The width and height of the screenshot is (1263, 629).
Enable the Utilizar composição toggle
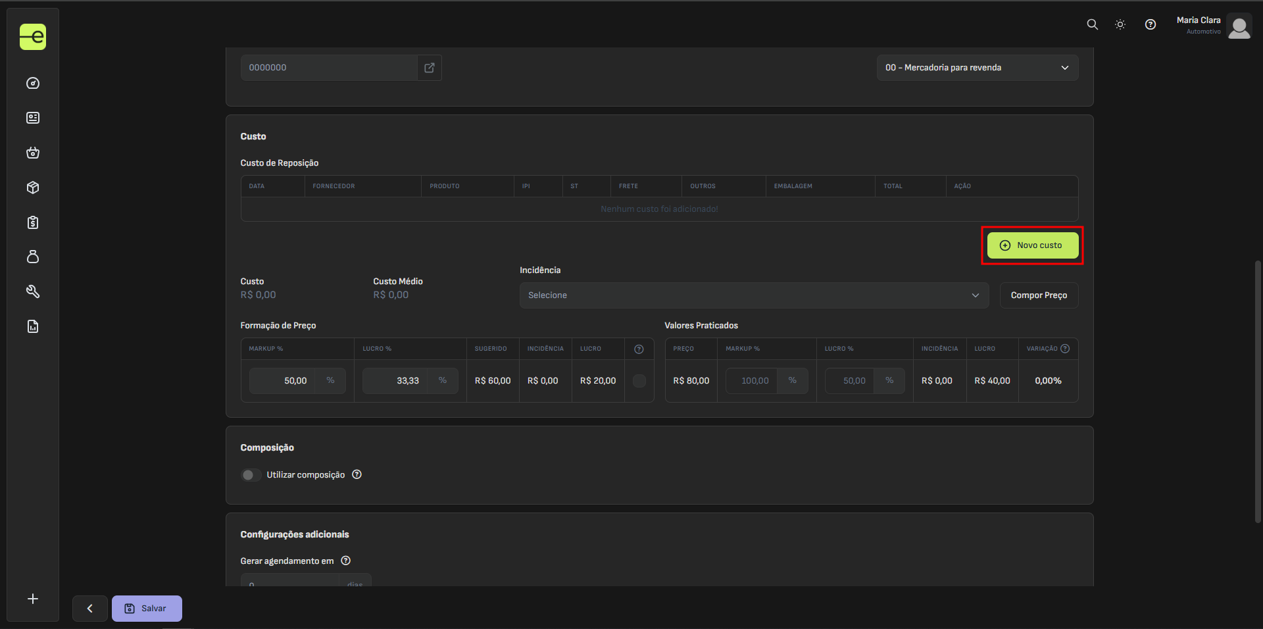pyautogui.click(x=251, y=475)
